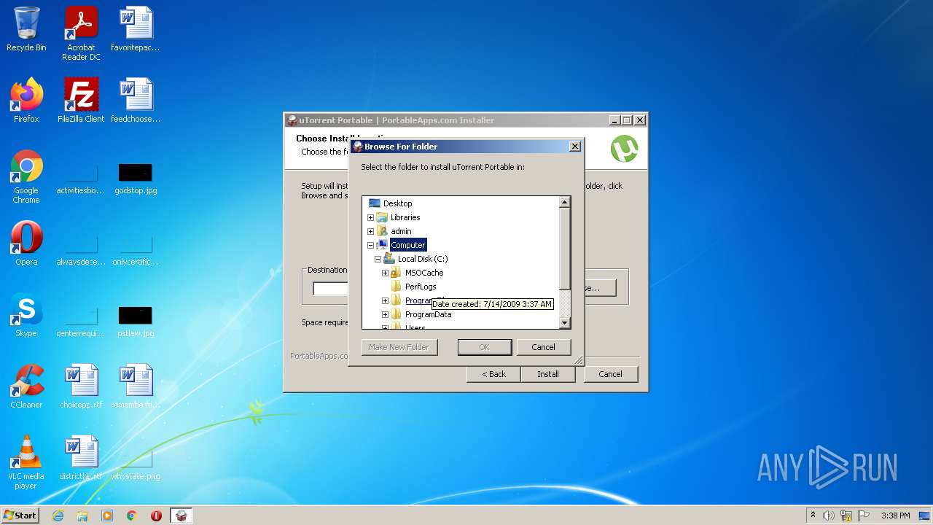
Task: Select the Libraries folder in the tree
Action: [x=405, y=217]
